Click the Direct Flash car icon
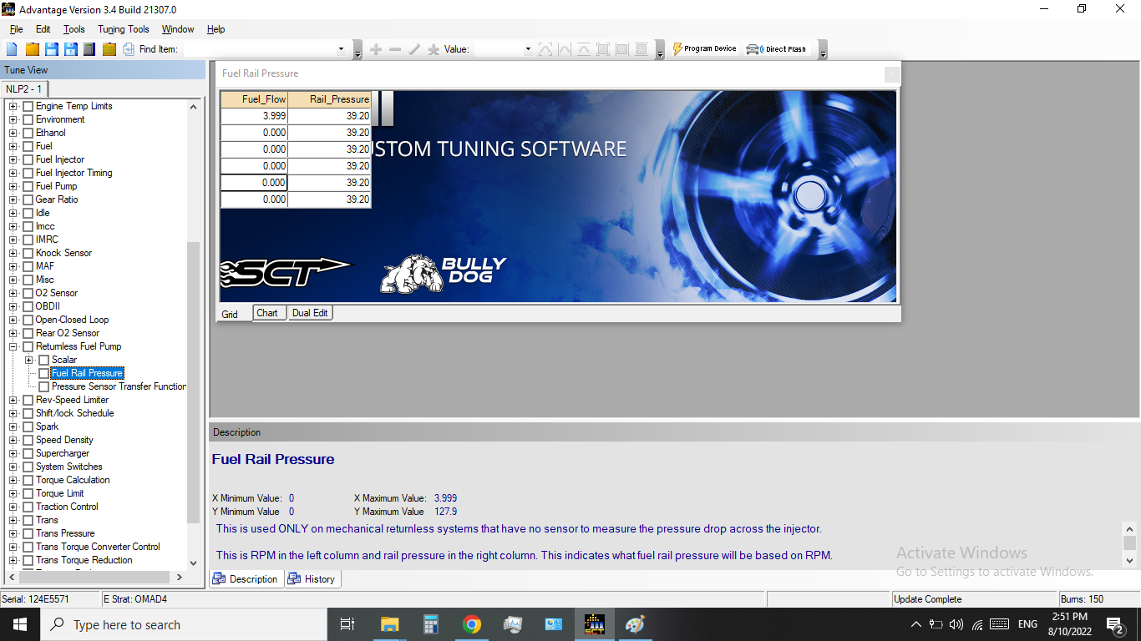The height and width of the screenshot is (641, 1141). click(776, 49)
